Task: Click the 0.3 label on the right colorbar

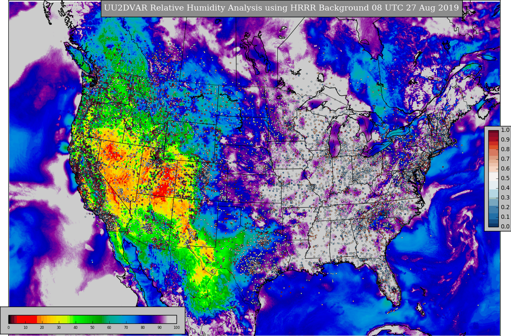Action: click(x=505, y=198)
